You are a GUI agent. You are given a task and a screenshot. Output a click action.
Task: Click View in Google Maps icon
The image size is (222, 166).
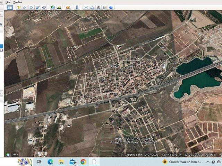(x=105, y=7)
